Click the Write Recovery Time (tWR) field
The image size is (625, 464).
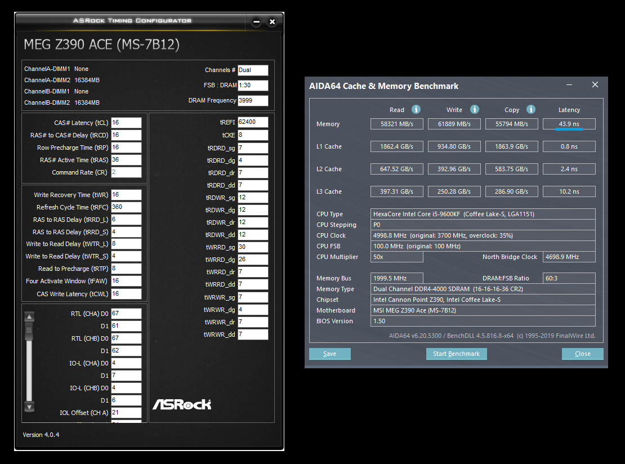[x=126, y=194]
